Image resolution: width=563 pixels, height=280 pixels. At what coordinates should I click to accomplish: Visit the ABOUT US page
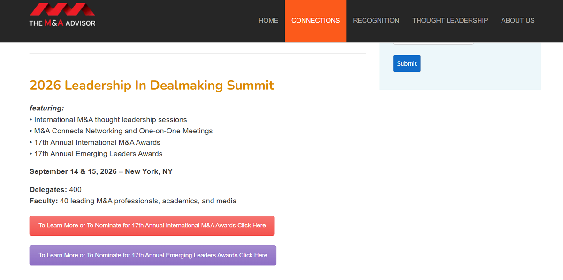[x=517, y=20]
